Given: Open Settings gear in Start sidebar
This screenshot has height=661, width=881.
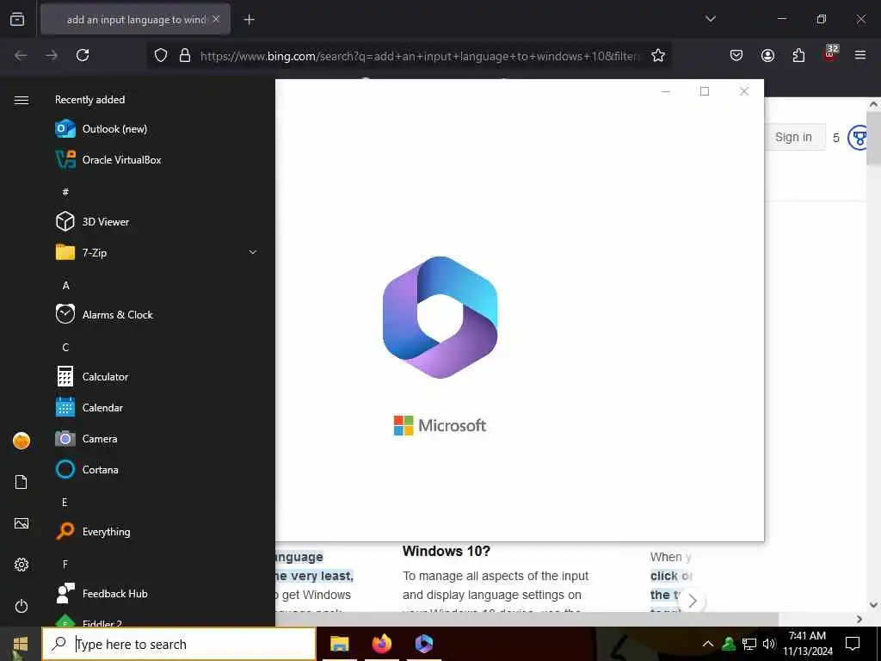Looking at the screenshot, I should coord(22,565).
